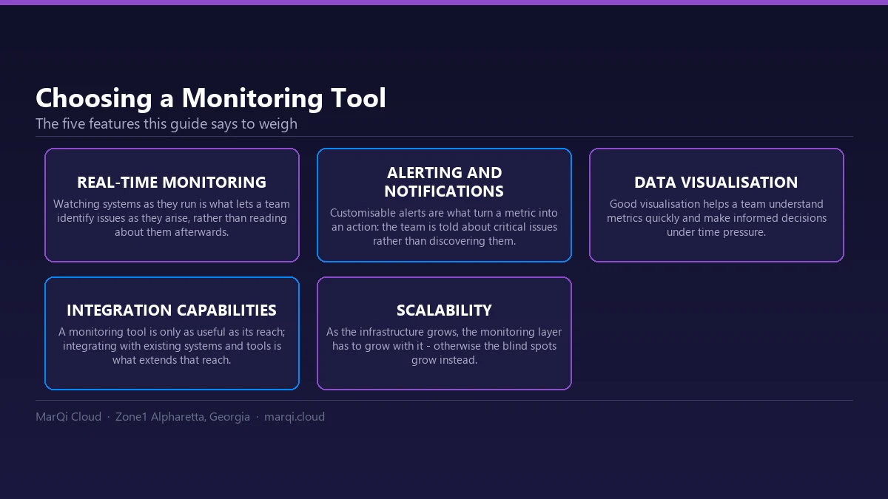
Task: Open the marqi.cloud footer link
Action: coord(295,417)
